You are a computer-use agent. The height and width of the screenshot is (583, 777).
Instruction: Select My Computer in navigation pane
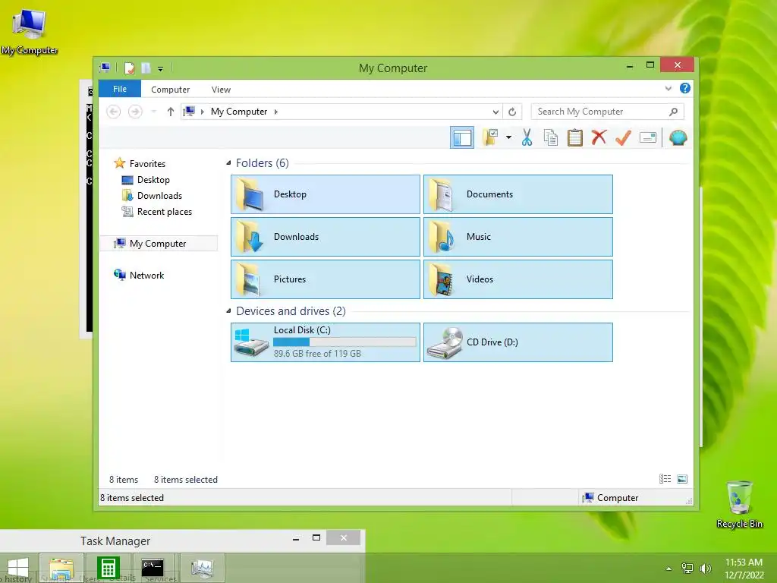[x=158, y=244]
